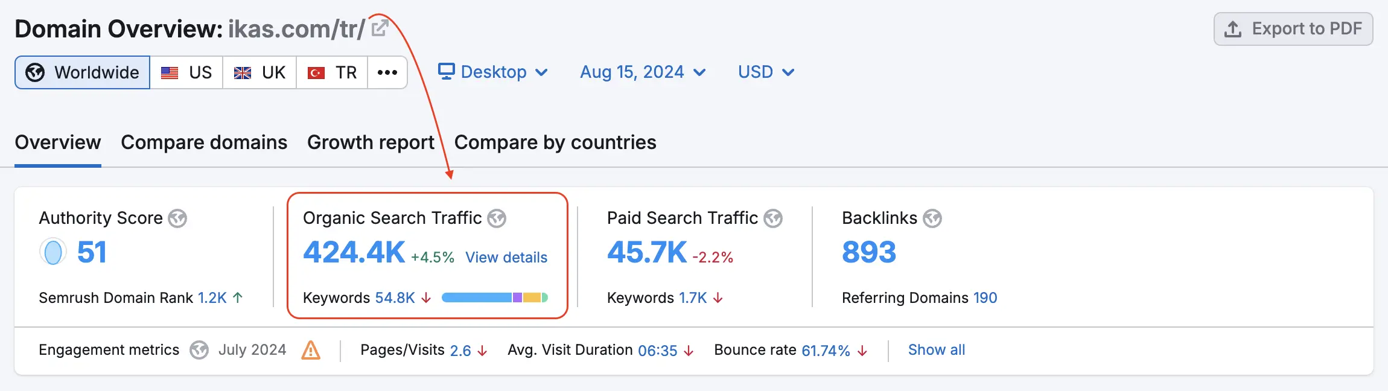1388x391 pixels.
Task: Click Bounce rate value 61.74%
Action: tap(826, 351)
